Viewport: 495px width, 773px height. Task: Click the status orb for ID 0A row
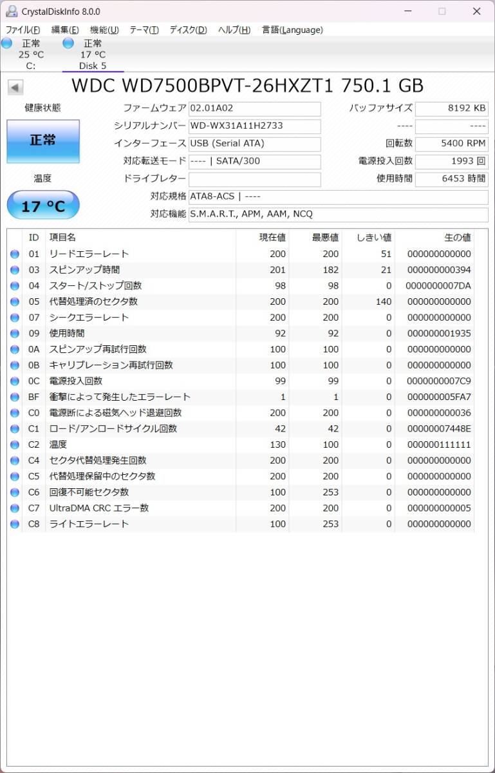click(15, 350)
